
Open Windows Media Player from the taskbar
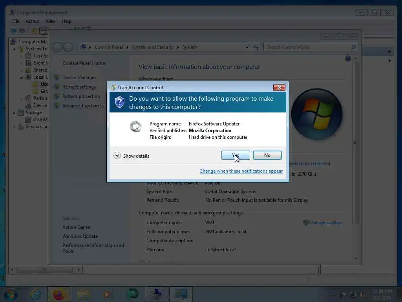(x=107, y=294)
